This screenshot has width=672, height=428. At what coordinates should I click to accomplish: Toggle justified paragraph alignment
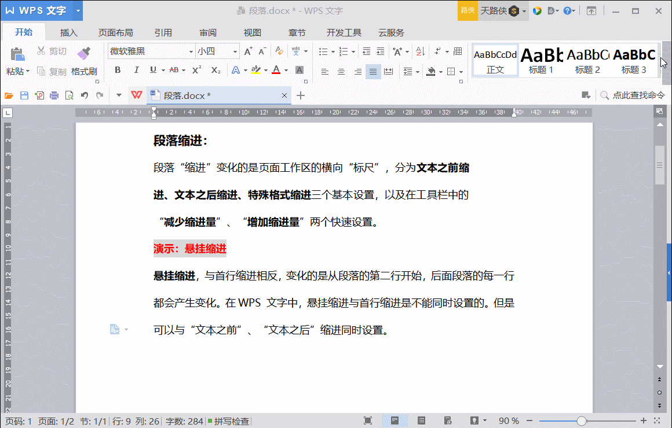pyautogui.click(x=373, y=72)
